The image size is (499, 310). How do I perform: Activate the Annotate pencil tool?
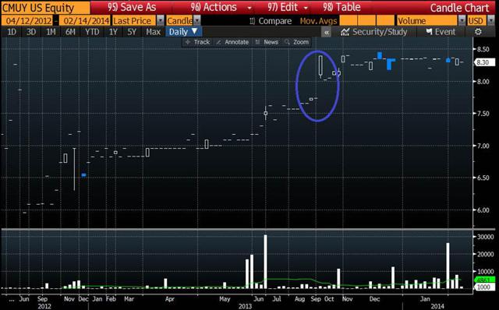point(232,42)
